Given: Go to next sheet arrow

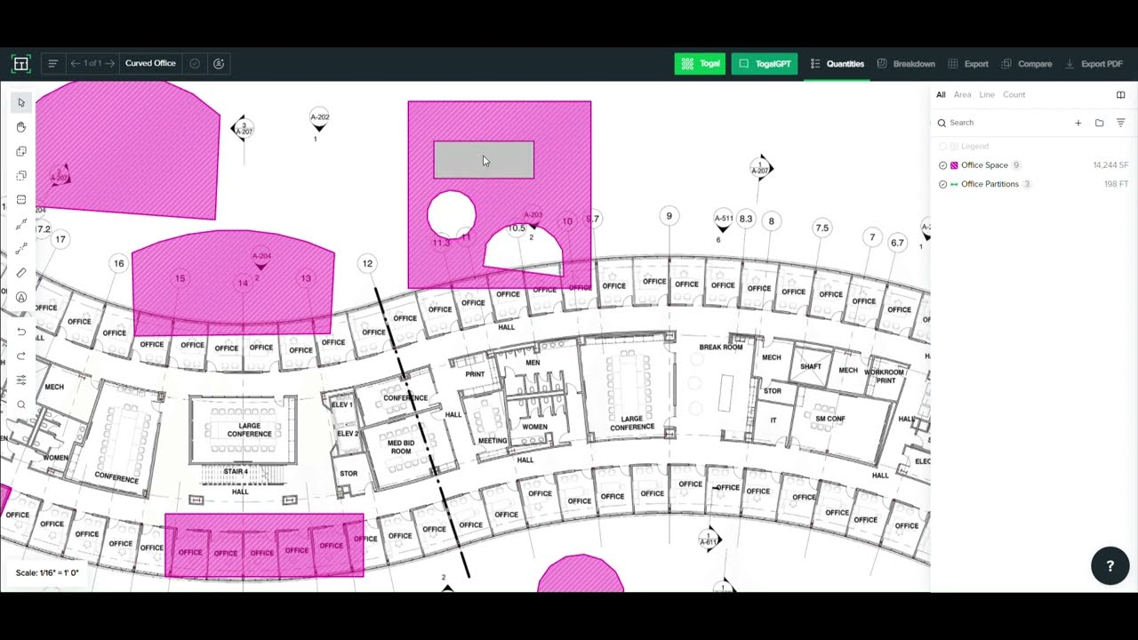Looking at the screenshot, I should point(109,64).
